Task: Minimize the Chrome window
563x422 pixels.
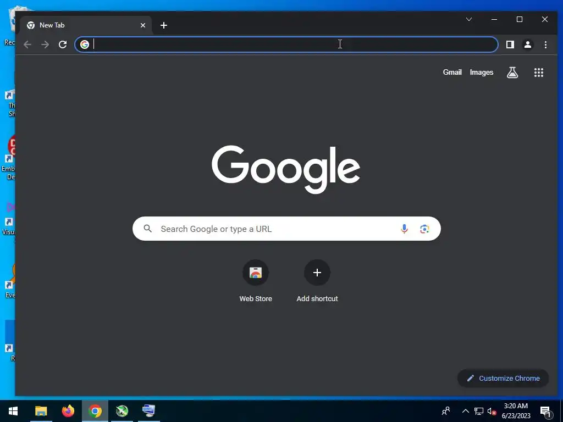Action: coord(494,19)
